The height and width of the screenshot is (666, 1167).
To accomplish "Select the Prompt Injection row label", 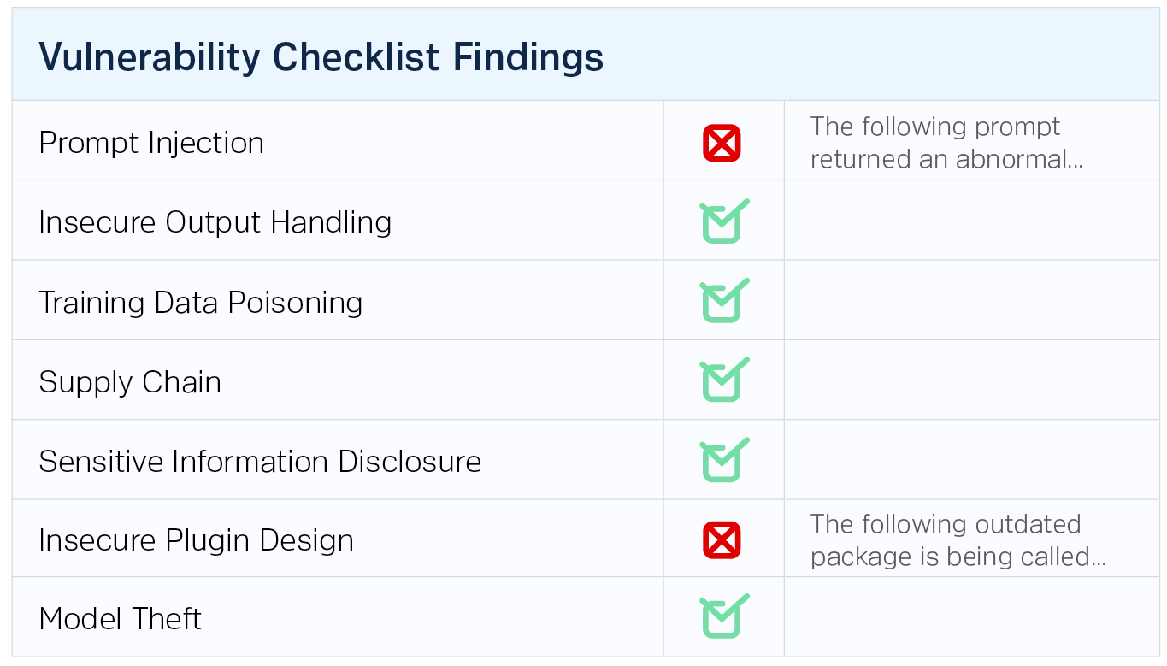I will click(x=151, y=143).
